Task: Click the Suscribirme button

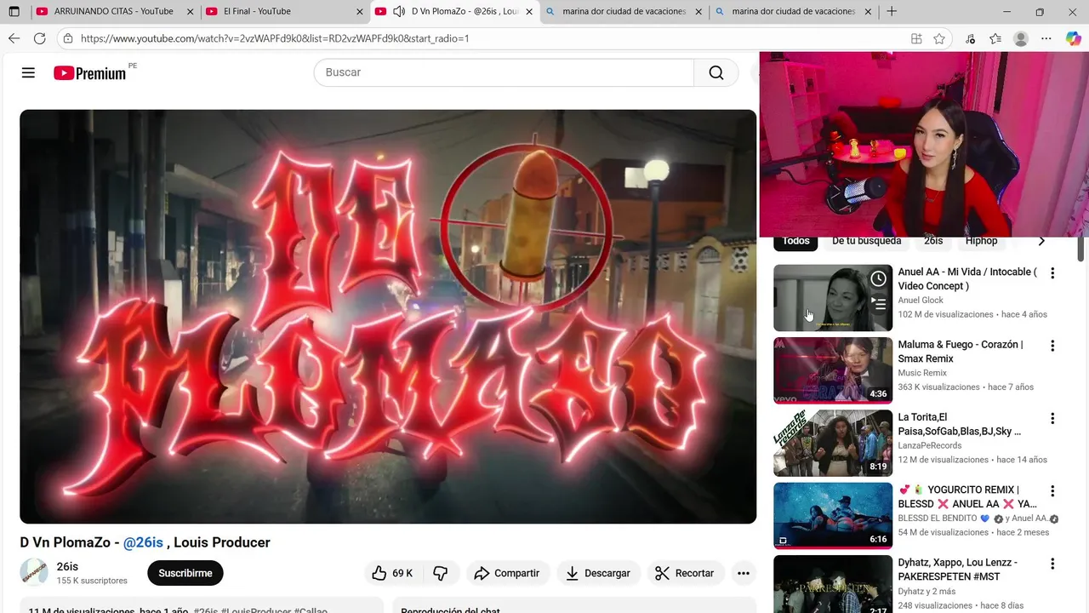Action: pyautogui.click(x=185, y=573)
